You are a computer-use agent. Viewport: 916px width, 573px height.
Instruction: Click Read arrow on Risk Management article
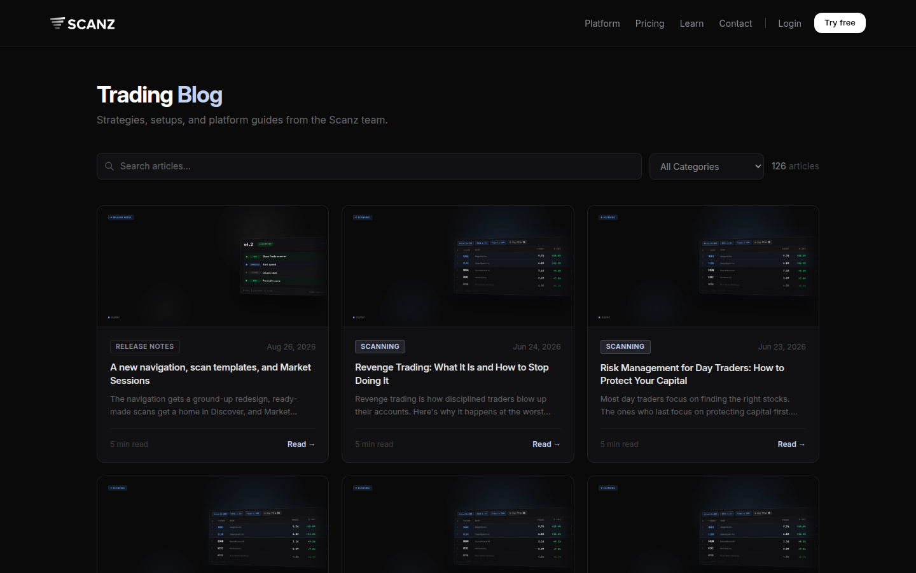click(791, 444)
